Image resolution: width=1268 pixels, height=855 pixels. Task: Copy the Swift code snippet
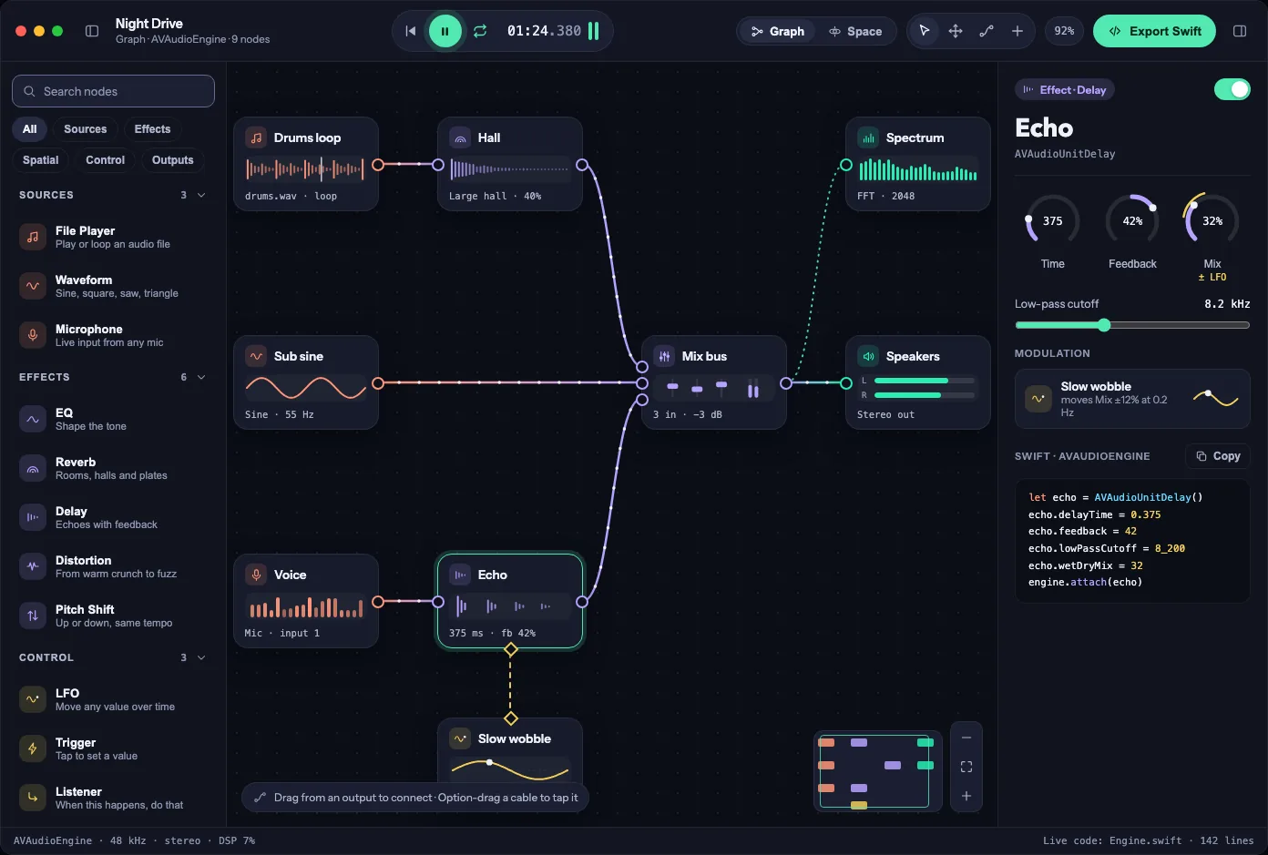pyautogui.click(x=1218, y=456)
